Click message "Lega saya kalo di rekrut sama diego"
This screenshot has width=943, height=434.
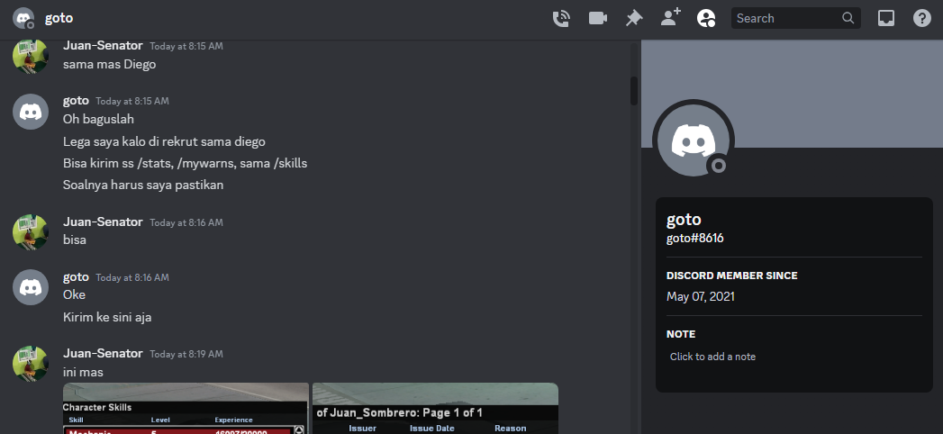[164, 142]
